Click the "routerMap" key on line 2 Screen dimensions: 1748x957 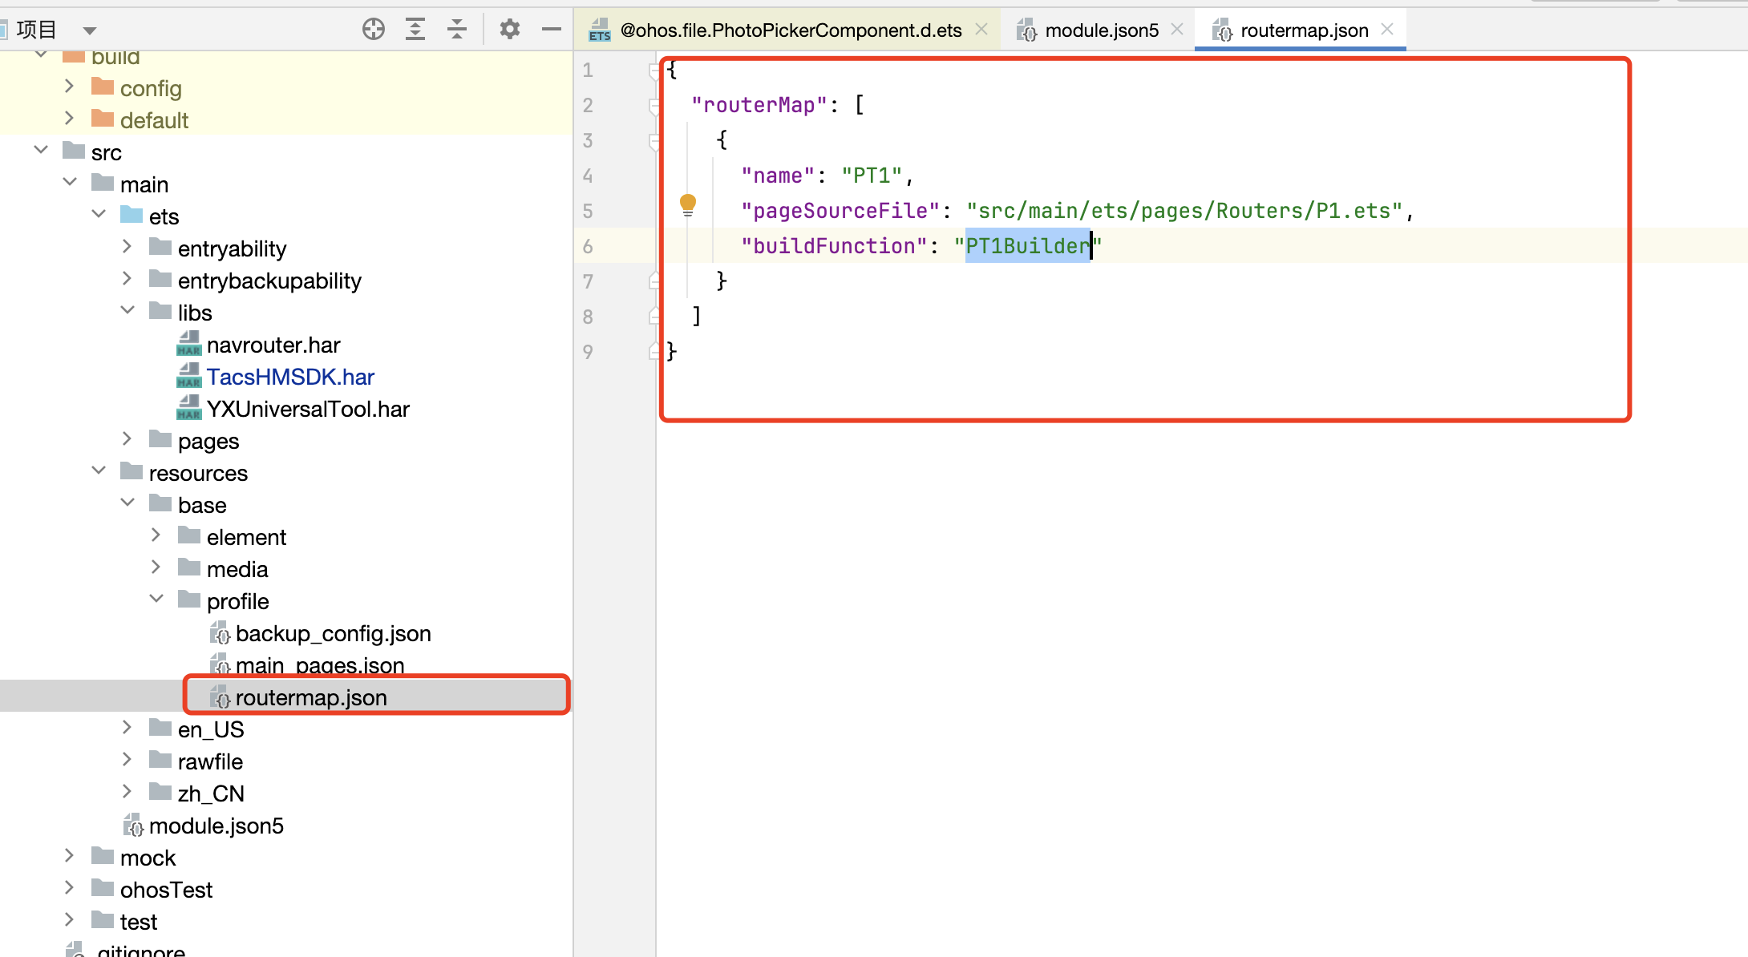(759, 105)
